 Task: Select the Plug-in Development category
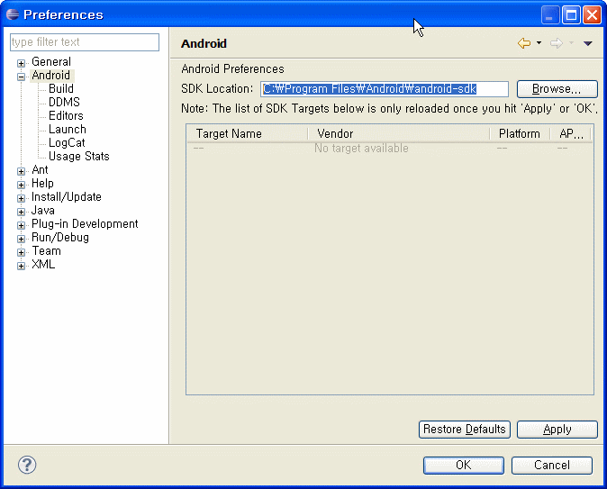pos(85,224)
